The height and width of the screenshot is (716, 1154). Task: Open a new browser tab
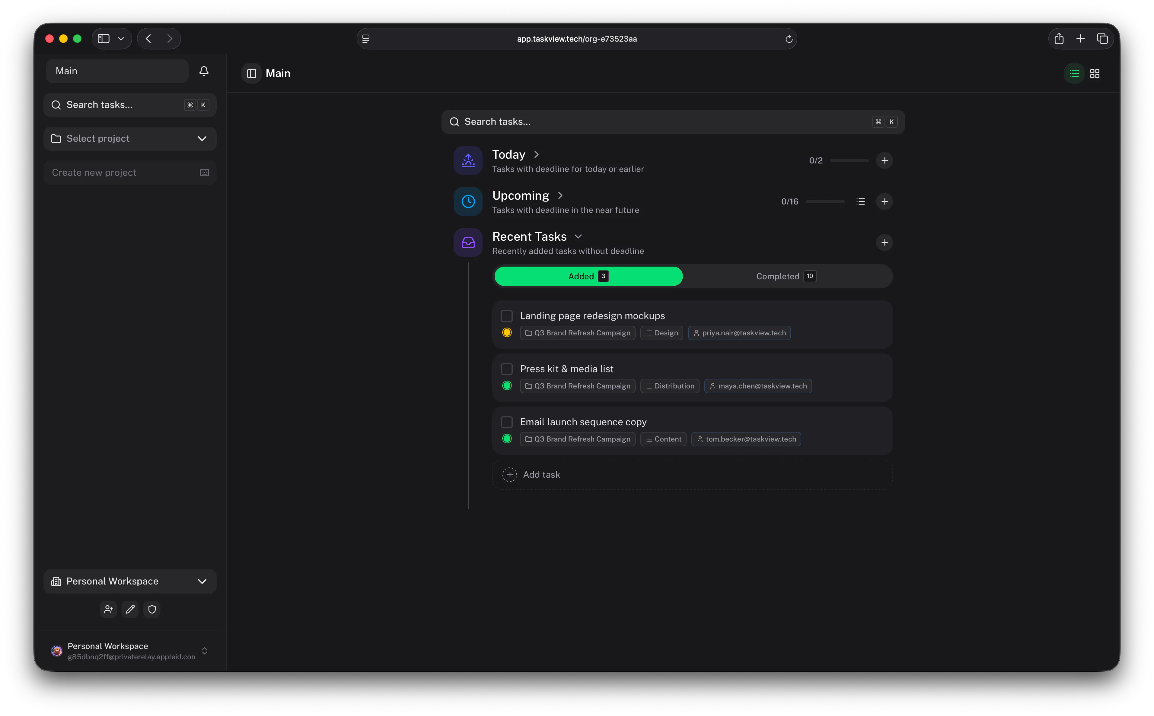pos(1080,39)
